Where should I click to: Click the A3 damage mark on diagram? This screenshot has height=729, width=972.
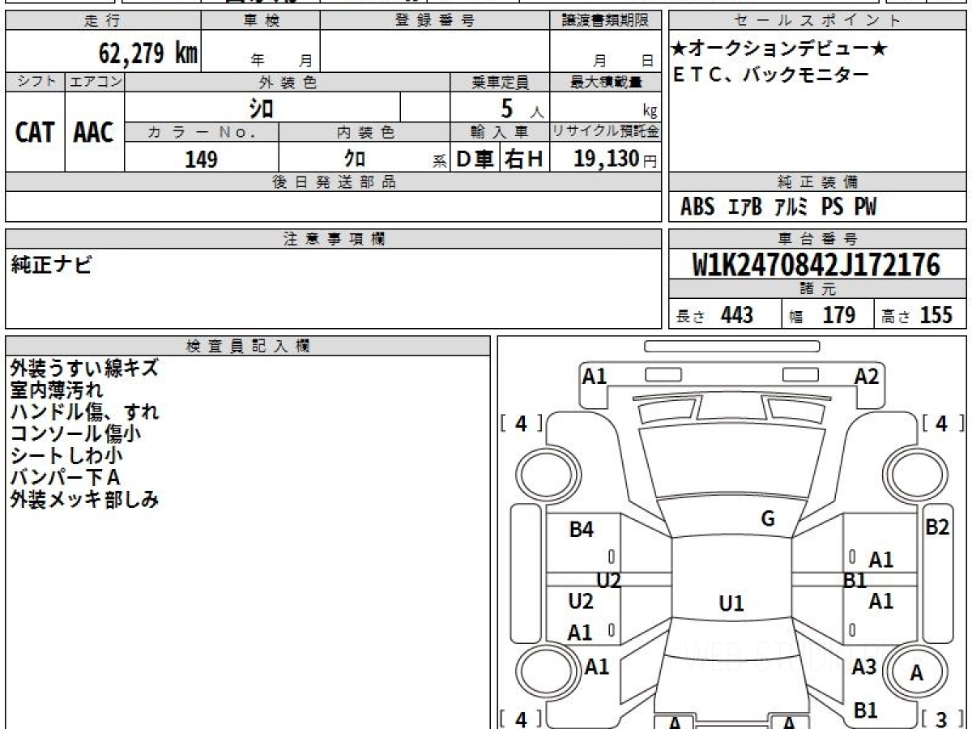point(865,667)
